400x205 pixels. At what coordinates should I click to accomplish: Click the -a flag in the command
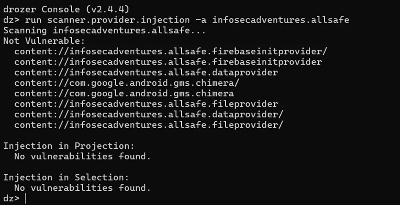click(x=201, y=20)
